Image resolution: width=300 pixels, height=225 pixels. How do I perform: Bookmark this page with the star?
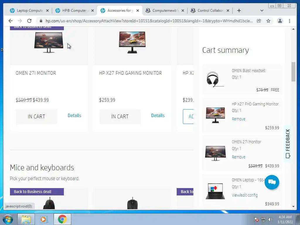click(x=268, y=21)
